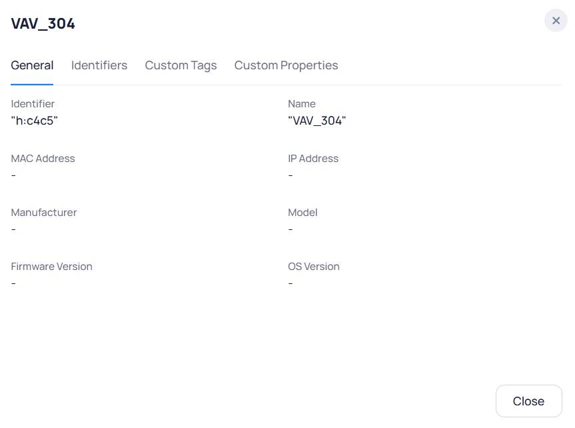The image size is (575, 428).
Task: Click the Model label
Action: (302, 213)
